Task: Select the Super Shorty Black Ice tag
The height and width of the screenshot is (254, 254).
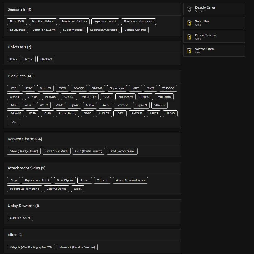Action: pos(67,114)
